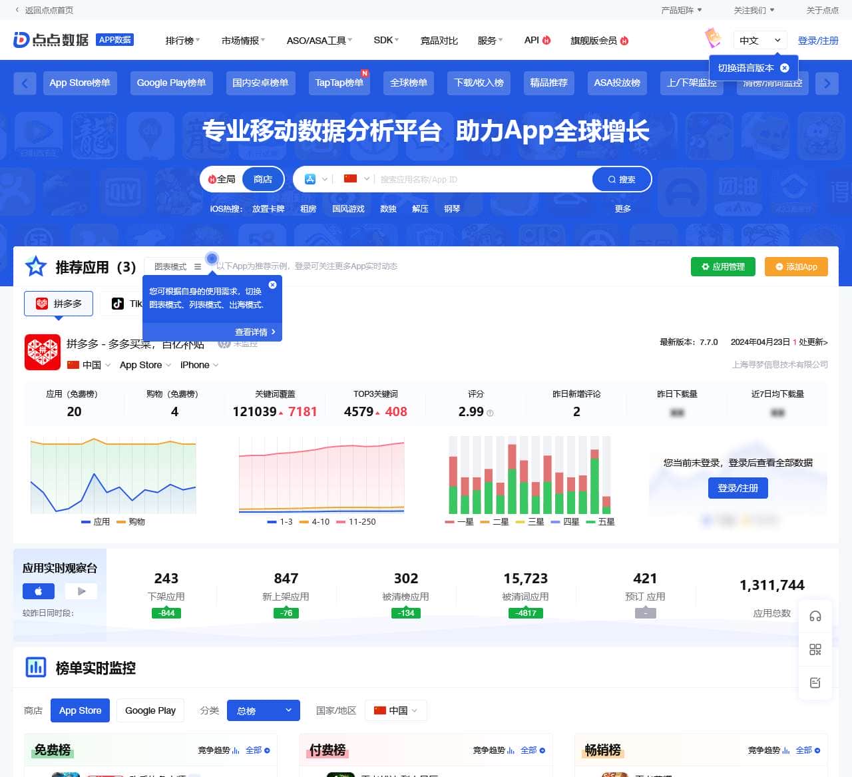This screenshot has height=777, width=852.
Task: Select the Apple platform toggle in 应用实时观察台
Action: (x=39, y=591)
